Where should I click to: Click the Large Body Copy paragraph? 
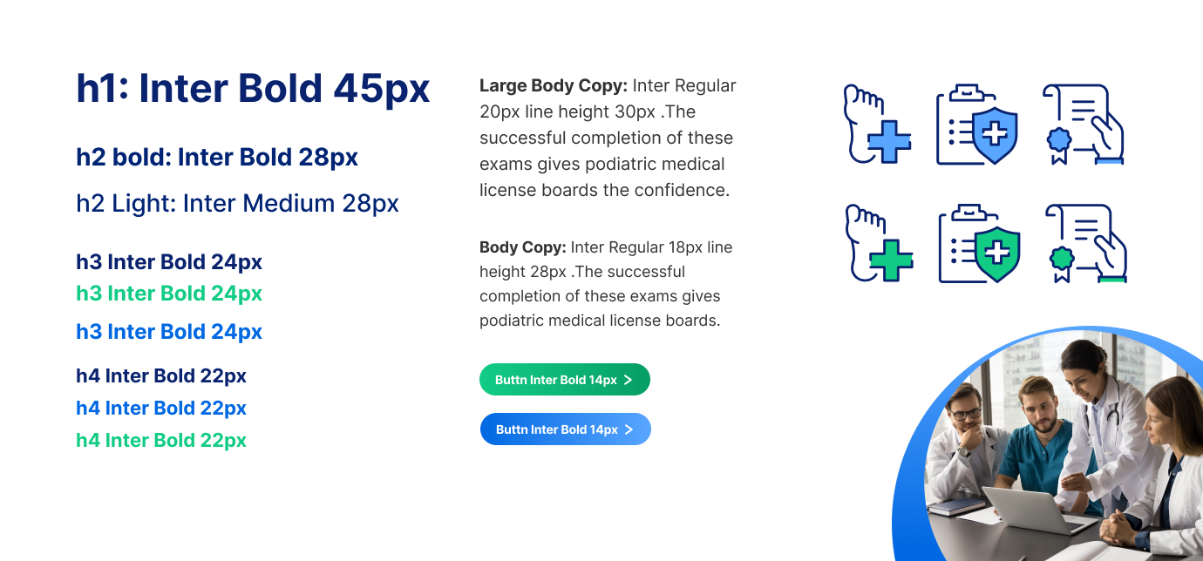pyautogui.click(x=608, y=138)
